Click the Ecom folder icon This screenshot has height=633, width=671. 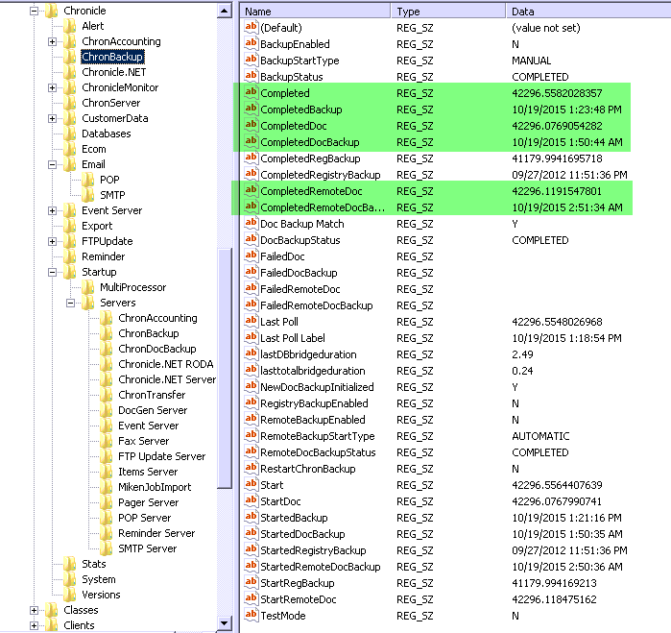tap(70, 149)
